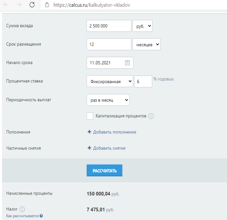This screenshot has width=227, height=220.
Task: Click the tax value 7 475,01
Action: (x=96, y=210)
